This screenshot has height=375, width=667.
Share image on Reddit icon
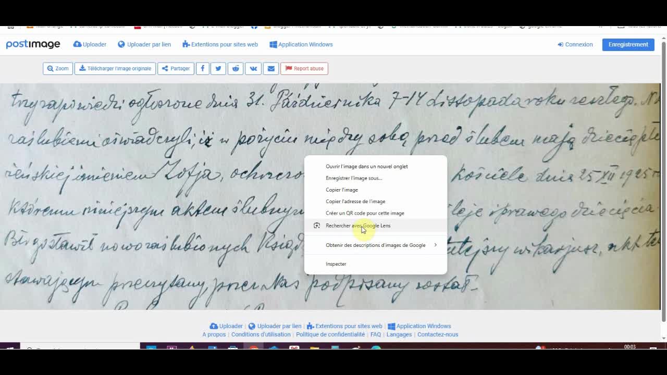tap(236, 68)
